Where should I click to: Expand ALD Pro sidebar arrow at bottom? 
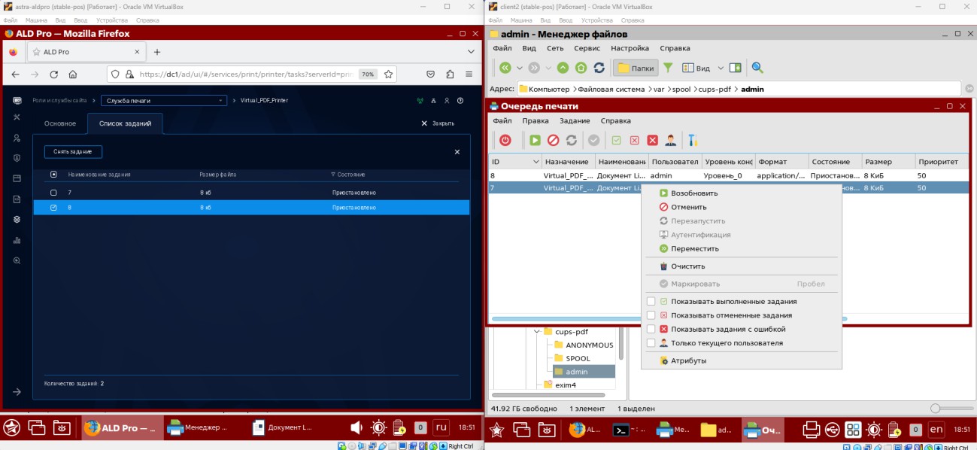pos(17,392)
